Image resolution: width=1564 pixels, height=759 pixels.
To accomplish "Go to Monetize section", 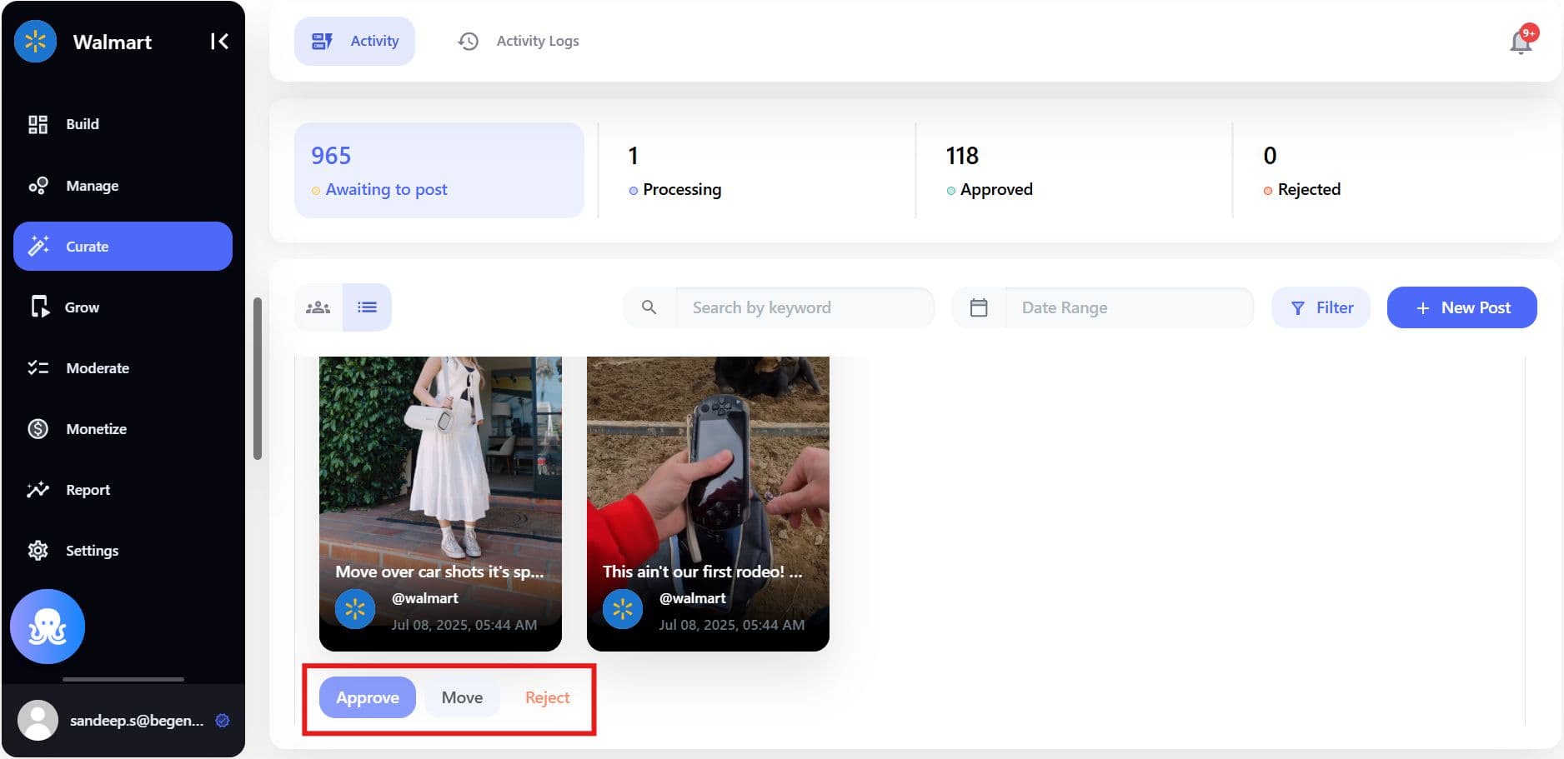I will (123, 429).
